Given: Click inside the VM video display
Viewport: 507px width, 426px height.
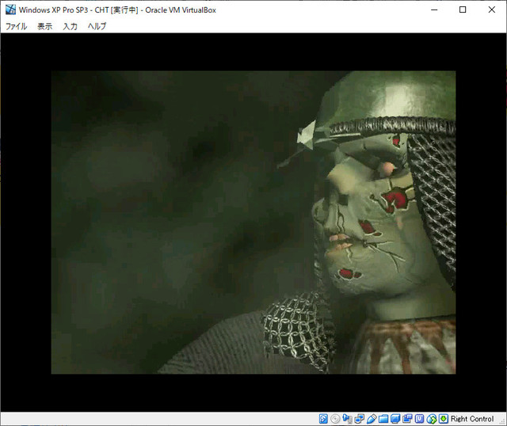Looking at the screenshot, I should tap(253, 223).
